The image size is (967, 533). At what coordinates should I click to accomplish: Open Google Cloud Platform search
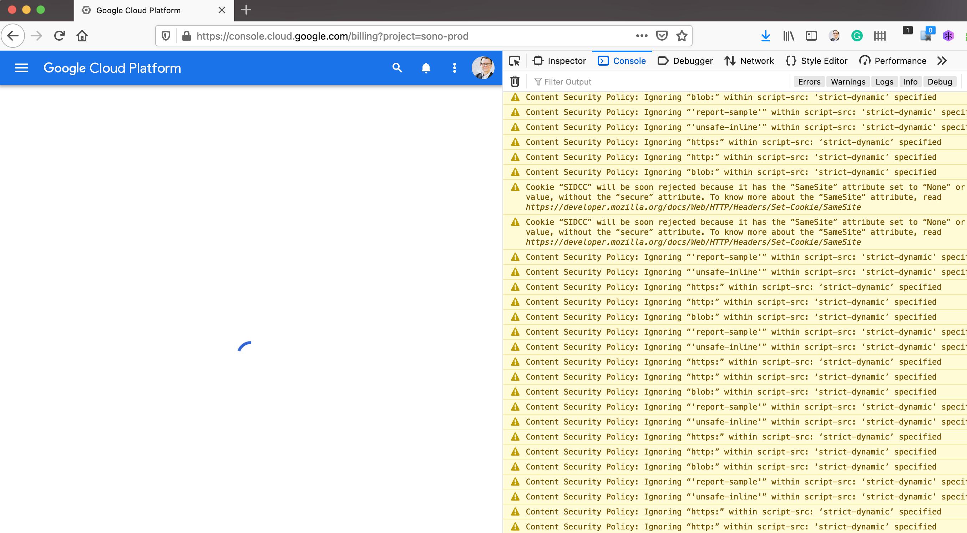(397, 68)
